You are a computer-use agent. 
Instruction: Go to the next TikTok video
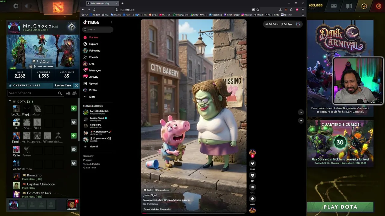click(301, 121)
